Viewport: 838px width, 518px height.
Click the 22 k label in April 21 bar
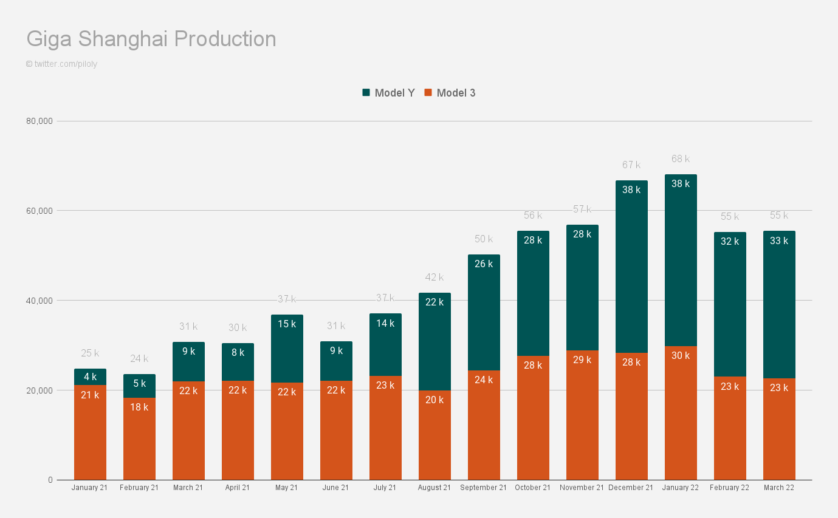click(238, 390)
